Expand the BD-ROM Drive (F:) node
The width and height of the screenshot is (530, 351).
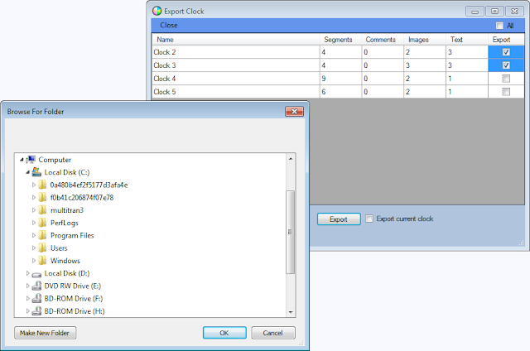coord(27,299)
